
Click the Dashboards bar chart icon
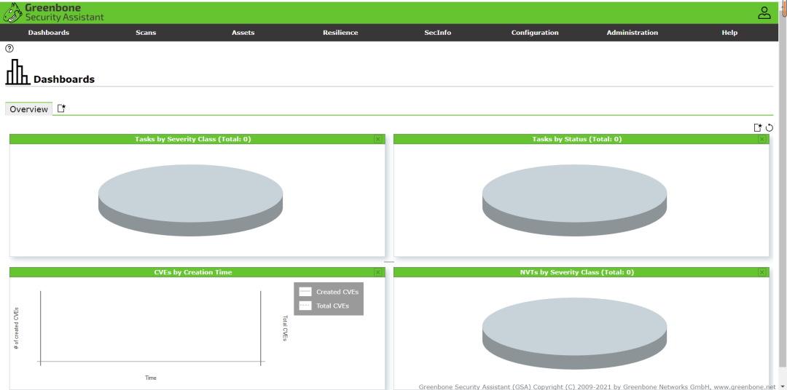click(17, 72)
